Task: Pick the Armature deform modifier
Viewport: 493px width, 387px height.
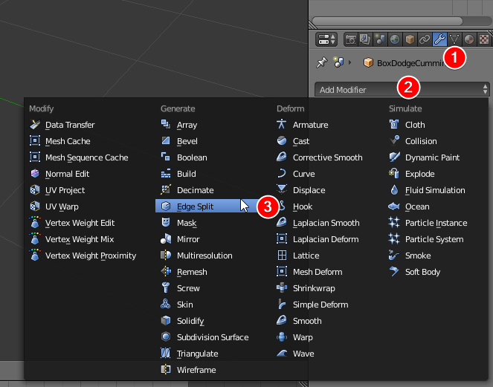Action: pos(310,125)
